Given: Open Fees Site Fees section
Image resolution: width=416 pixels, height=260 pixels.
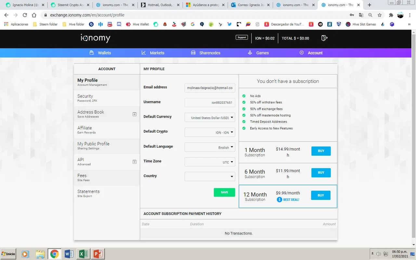Looking at the screenshot, I should (107, 177).
